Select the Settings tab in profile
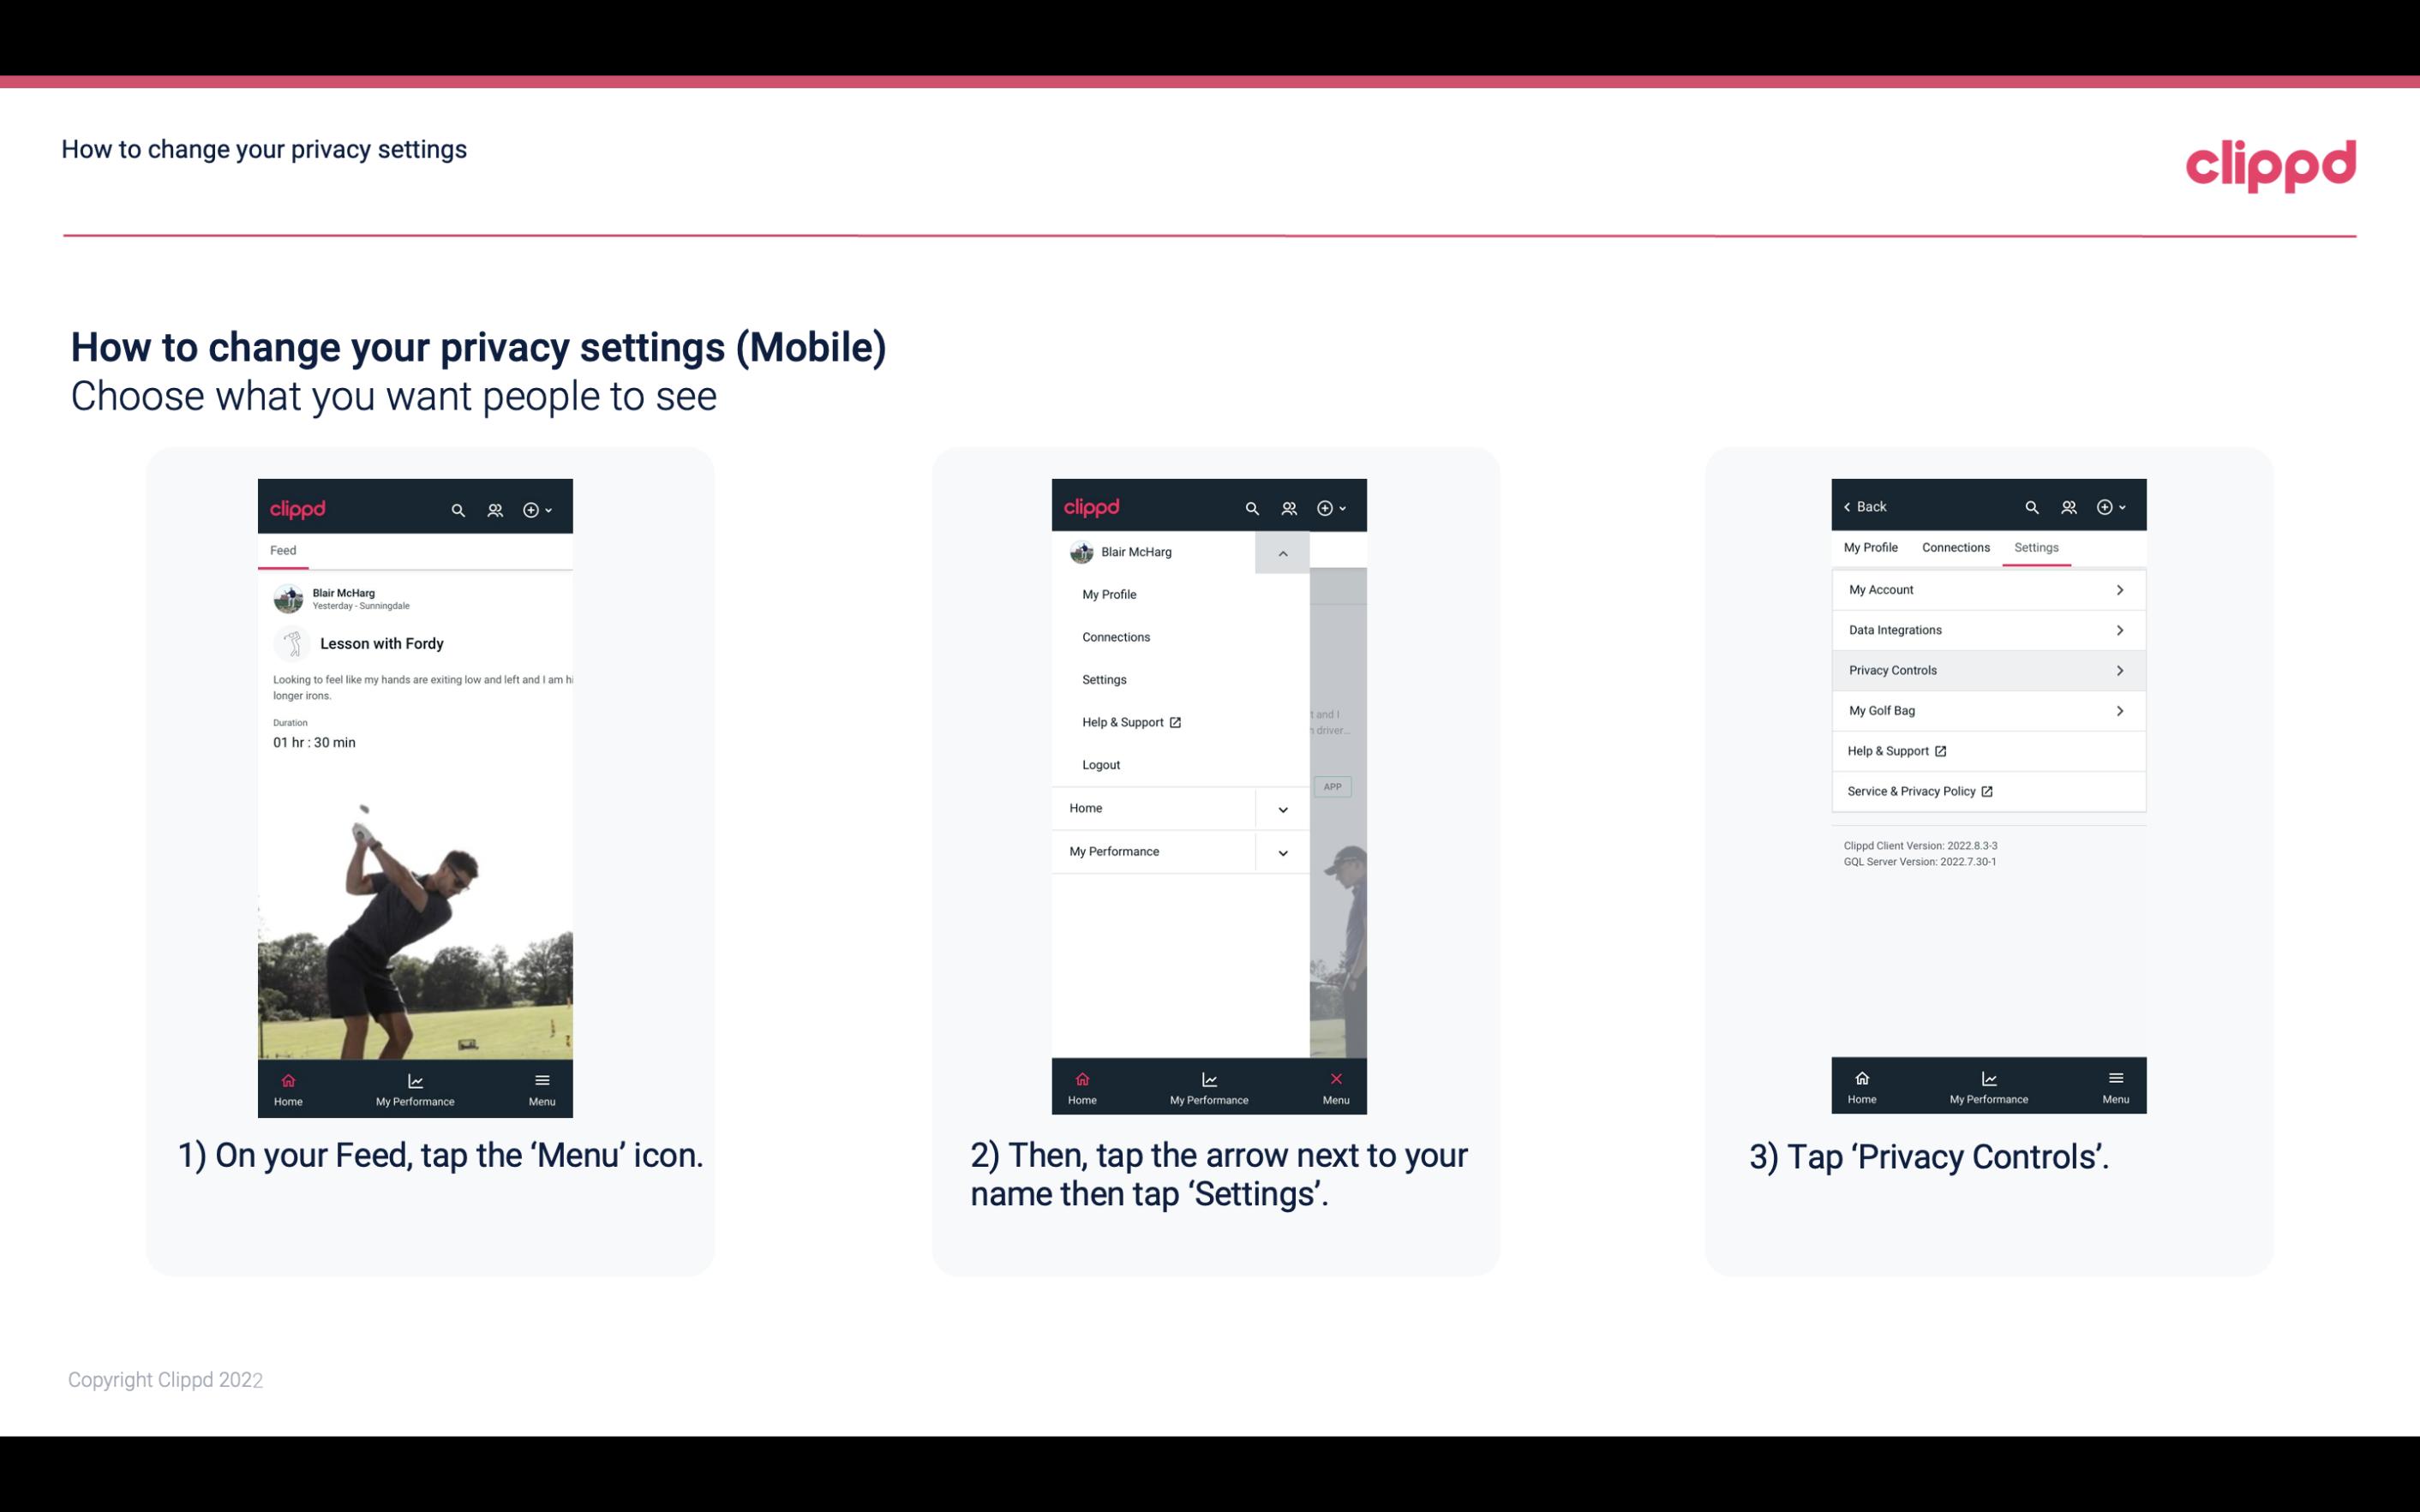Viewport: 2420px width, 1512px height. pos(2037,547)
